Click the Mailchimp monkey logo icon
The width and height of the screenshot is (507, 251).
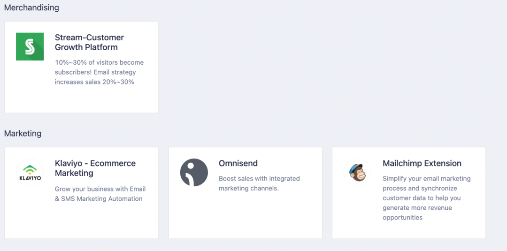(358, 173)
